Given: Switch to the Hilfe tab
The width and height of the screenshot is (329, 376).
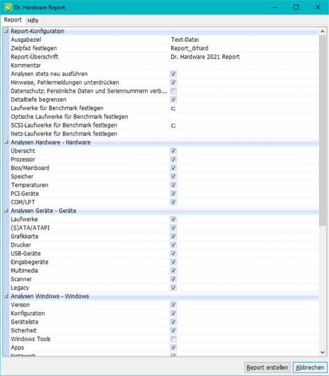Looking at the screenshot, I should tap(33, 20).
